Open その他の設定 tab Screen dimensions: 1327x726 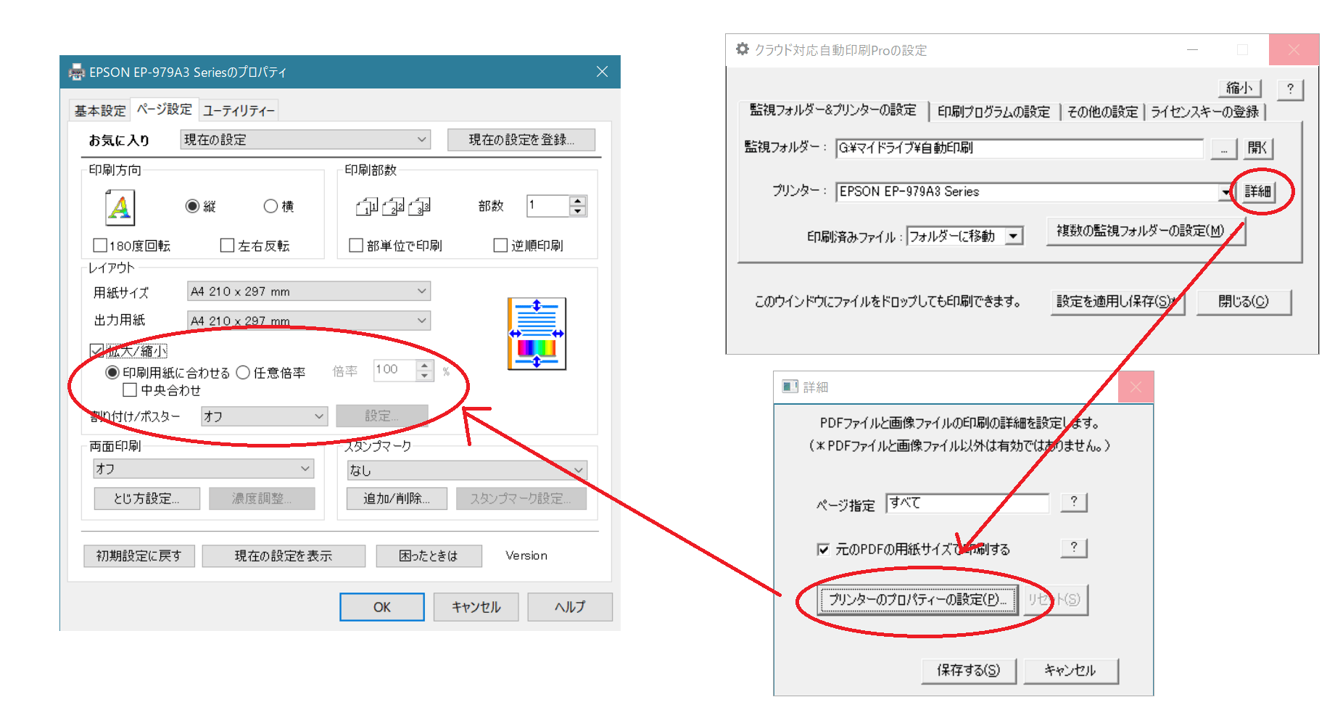pyautogui.click(x=1102, y=112)
